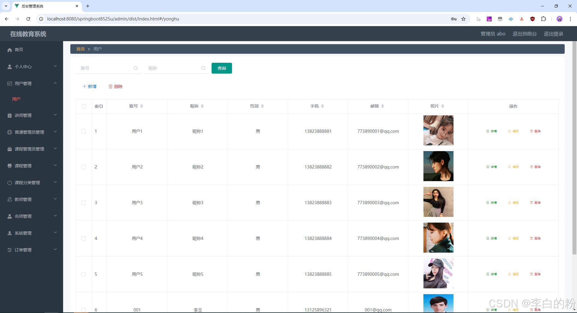Sort by 邮箱 column arrows
Viewport: 577px width, 313px height.
coord(383,106)
